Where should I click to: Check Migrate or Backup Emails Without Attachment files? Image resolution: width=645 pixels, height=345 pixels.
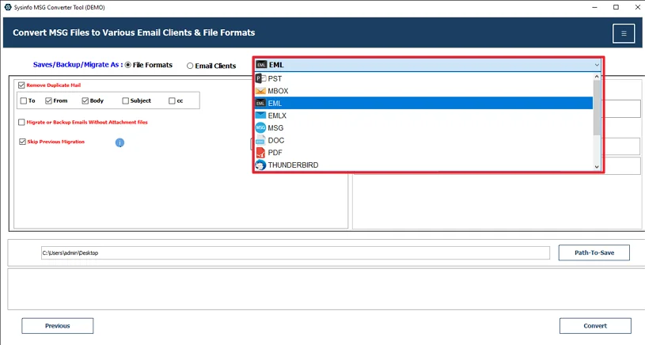(21, 122)
